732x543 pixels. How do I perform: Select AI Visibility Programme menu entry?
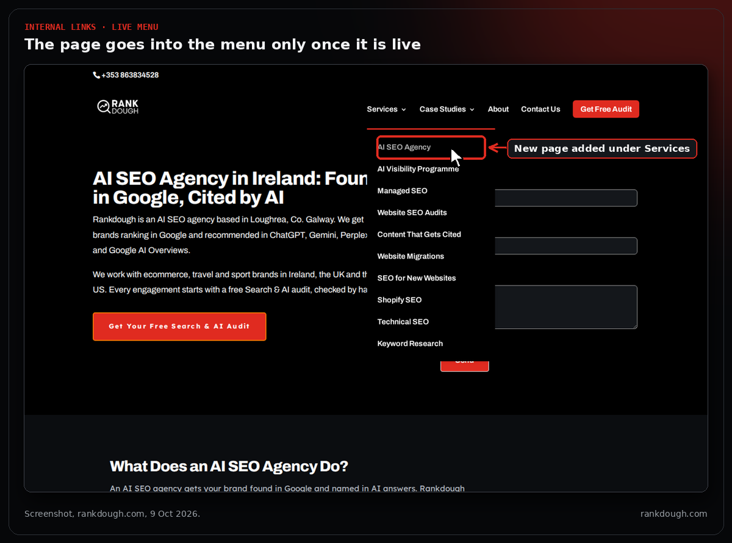(418, 169)
